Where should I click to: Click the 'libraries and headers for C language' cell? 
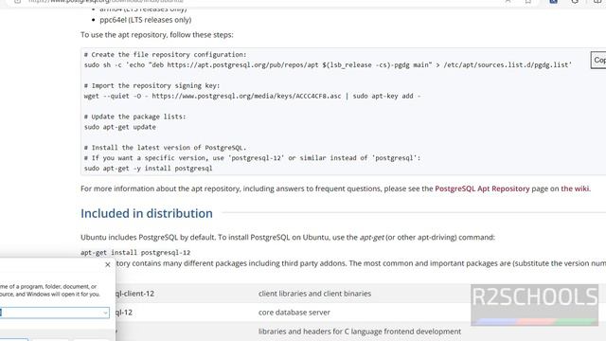coord(360,332)
